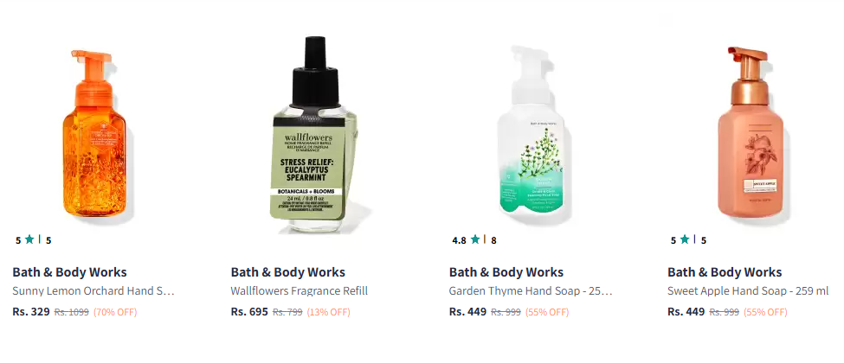Click the Rs. 329 price
The width and height of the screenshot is (844, 363).
(31, 312)
